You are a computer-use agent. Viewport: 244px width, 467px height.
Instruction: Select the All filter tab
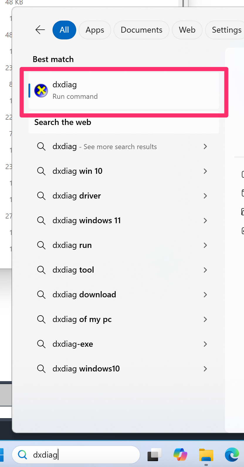(x=64, y=30)
